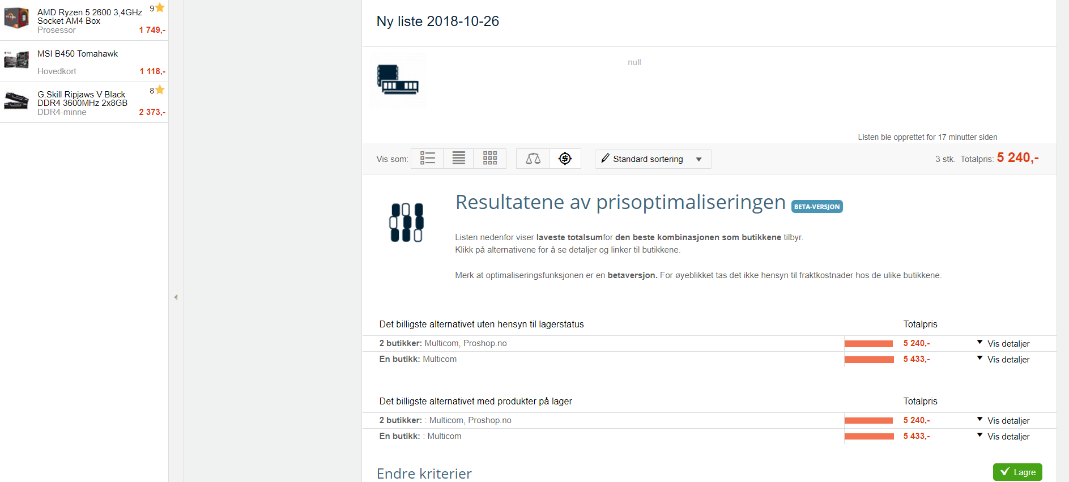Screen dimensions: 1069x482
Task: Click the list title Ny liste 2018-10-26
Action: (438, 22)
